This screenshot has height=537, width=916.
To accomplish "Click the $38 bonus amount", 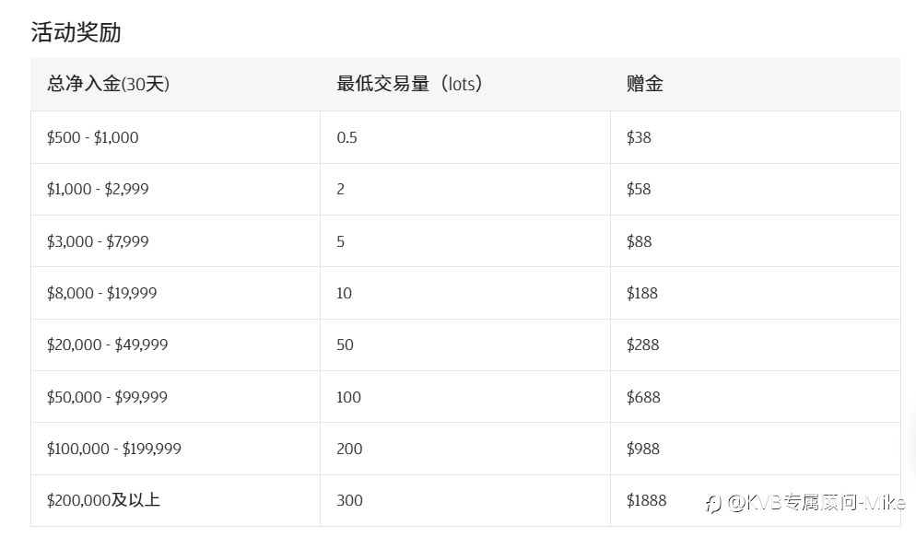I will 639,138.
